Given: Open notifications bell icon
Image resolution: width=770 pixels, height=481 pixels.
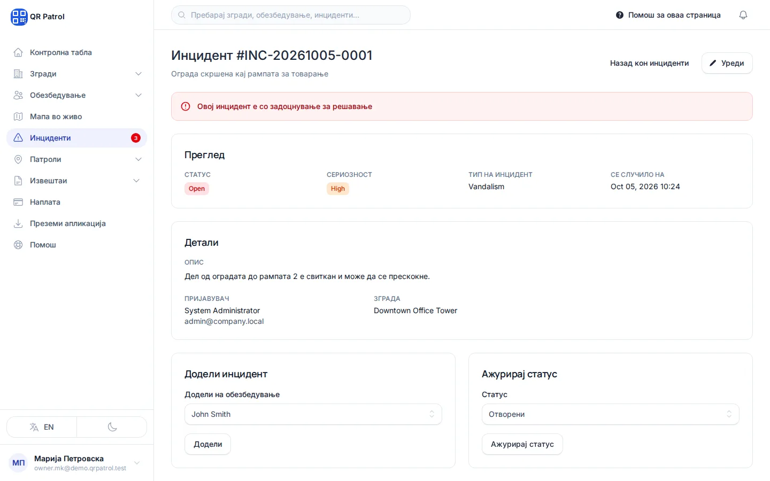Looking at the screenshot, I should (743, 15).
